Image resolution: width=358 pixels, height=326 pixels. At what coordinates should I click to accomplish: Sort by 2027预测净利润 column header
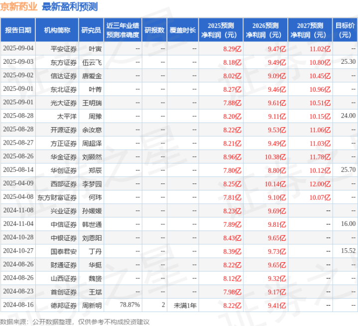coord(310,30)
